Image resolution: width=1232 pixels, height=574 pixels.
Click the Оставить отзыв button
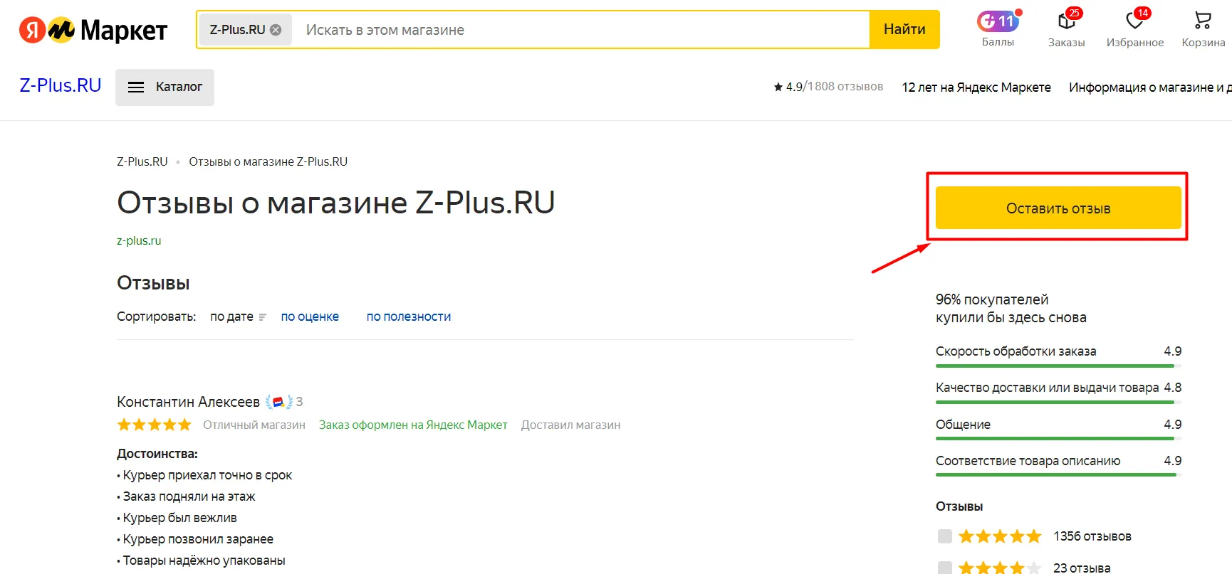tap(1058, 208)
